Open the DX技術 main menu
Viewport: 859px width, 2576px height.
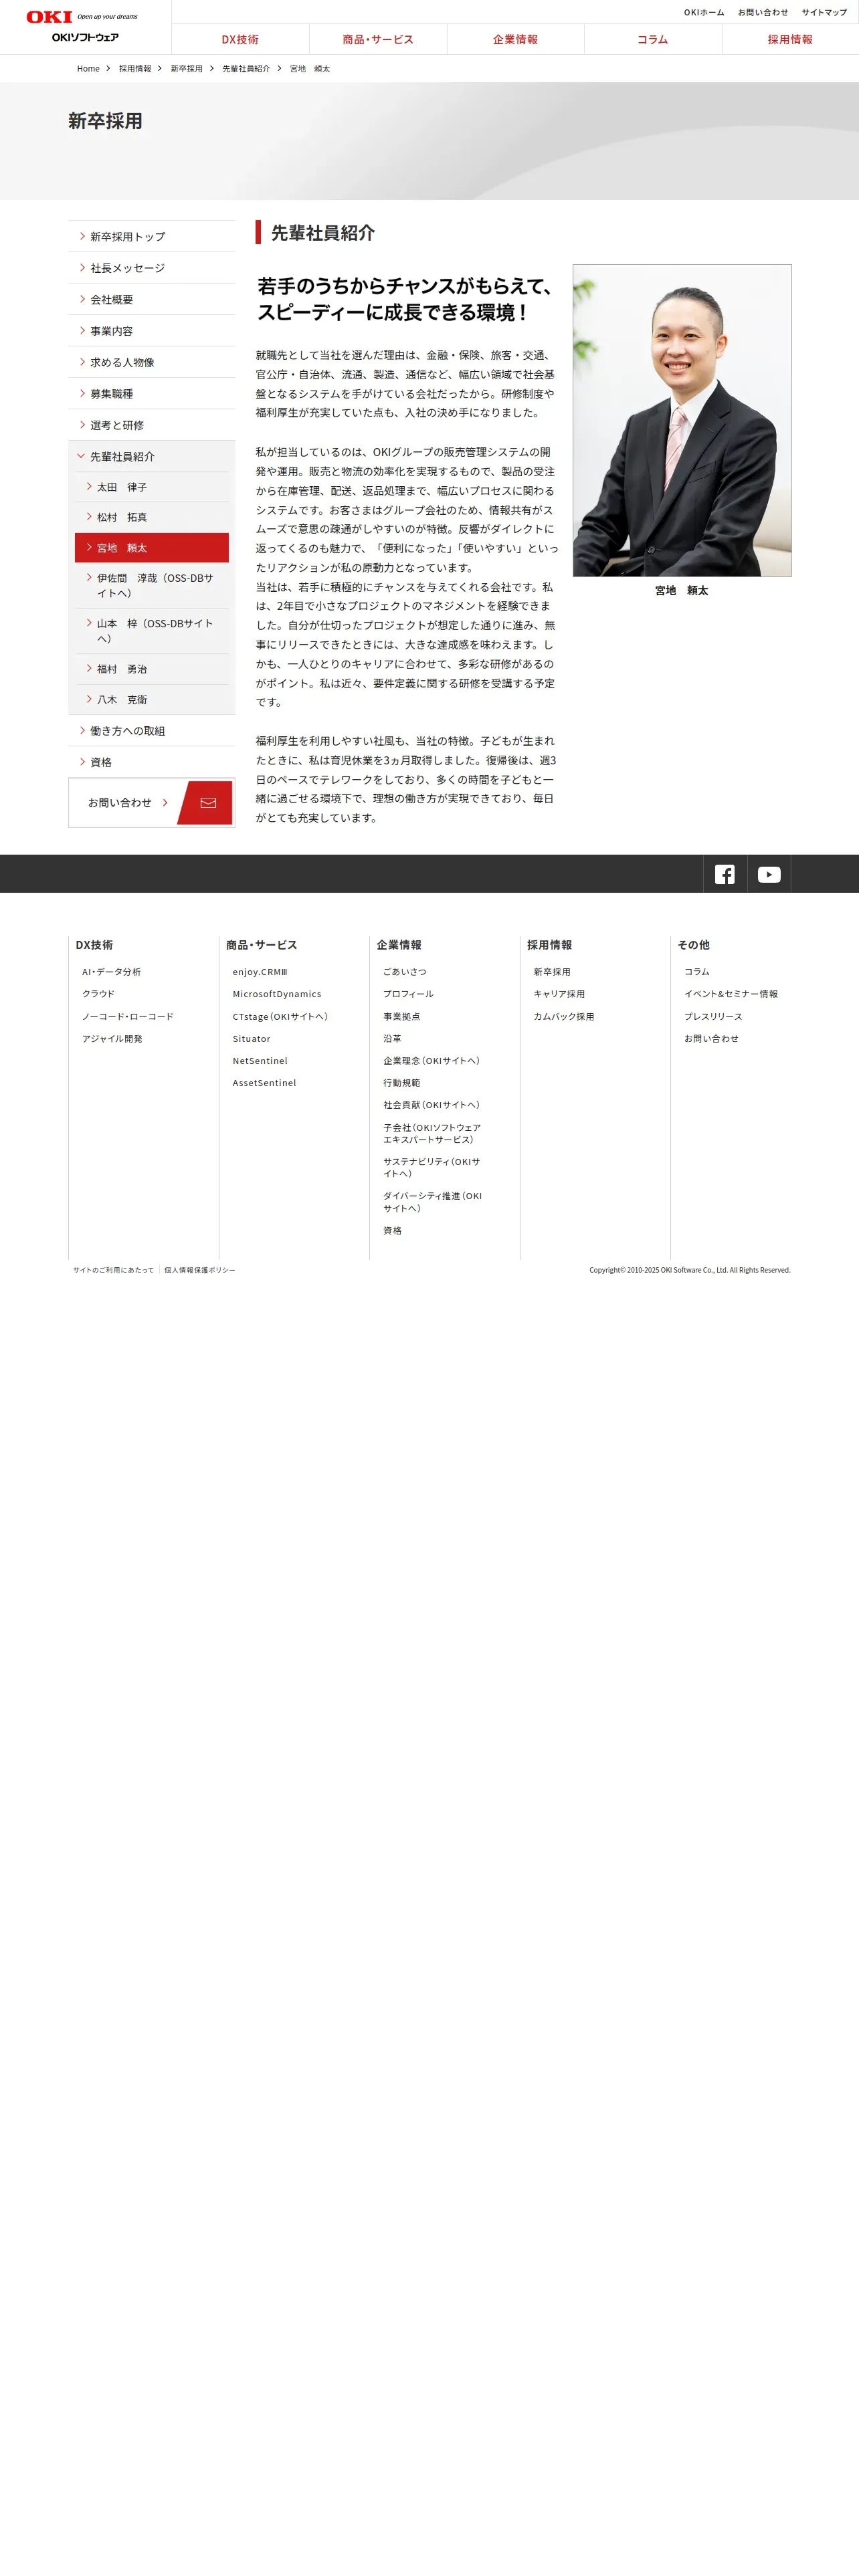tap(240, 40)
